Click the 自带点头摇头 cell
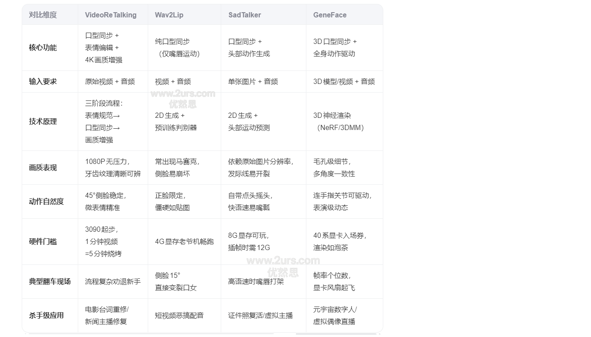Screen dimensions: 591x337 click(x=263, y=202)
